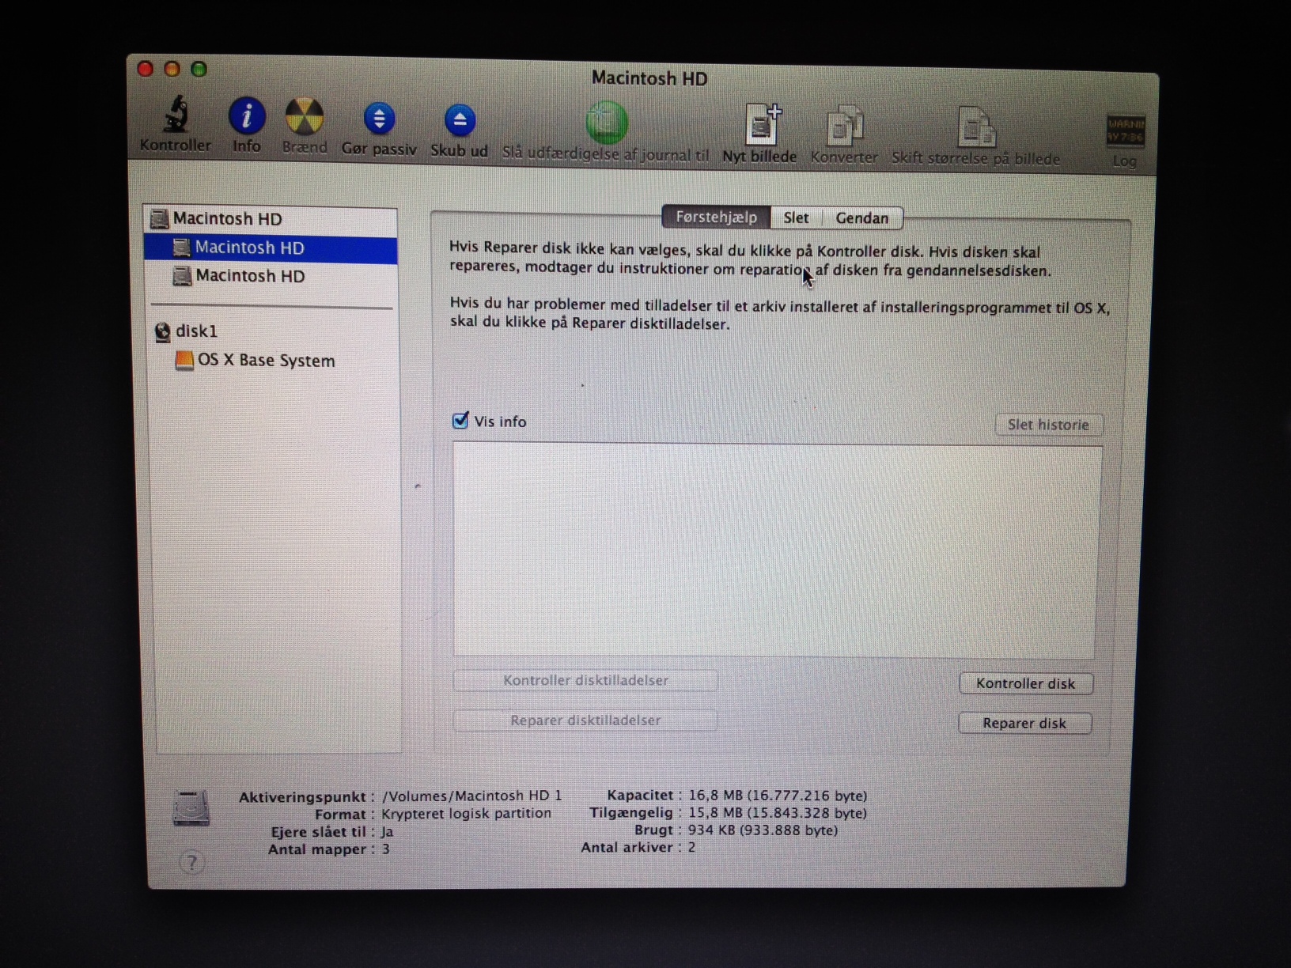Click the Skub ud eject icon
Viewport: 1291px width, 968px height.
click(460, 121)
